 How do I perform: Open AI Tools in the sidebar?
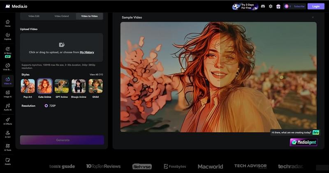(7, 147)
